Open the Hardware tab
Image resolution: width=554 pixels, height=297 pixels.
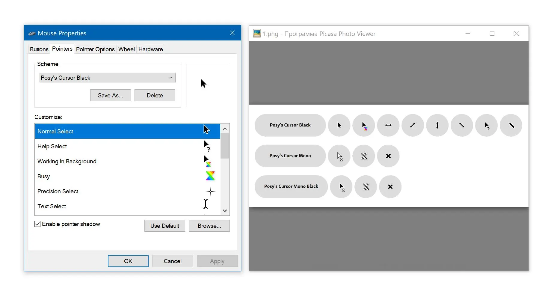pyautogui.click(x=151, y=49)
